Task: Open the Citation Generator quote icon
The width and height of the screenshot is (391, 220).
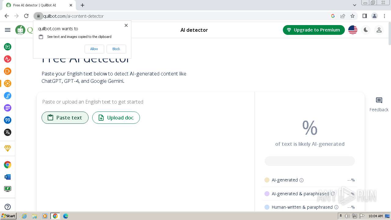Action: coord(8,120)
